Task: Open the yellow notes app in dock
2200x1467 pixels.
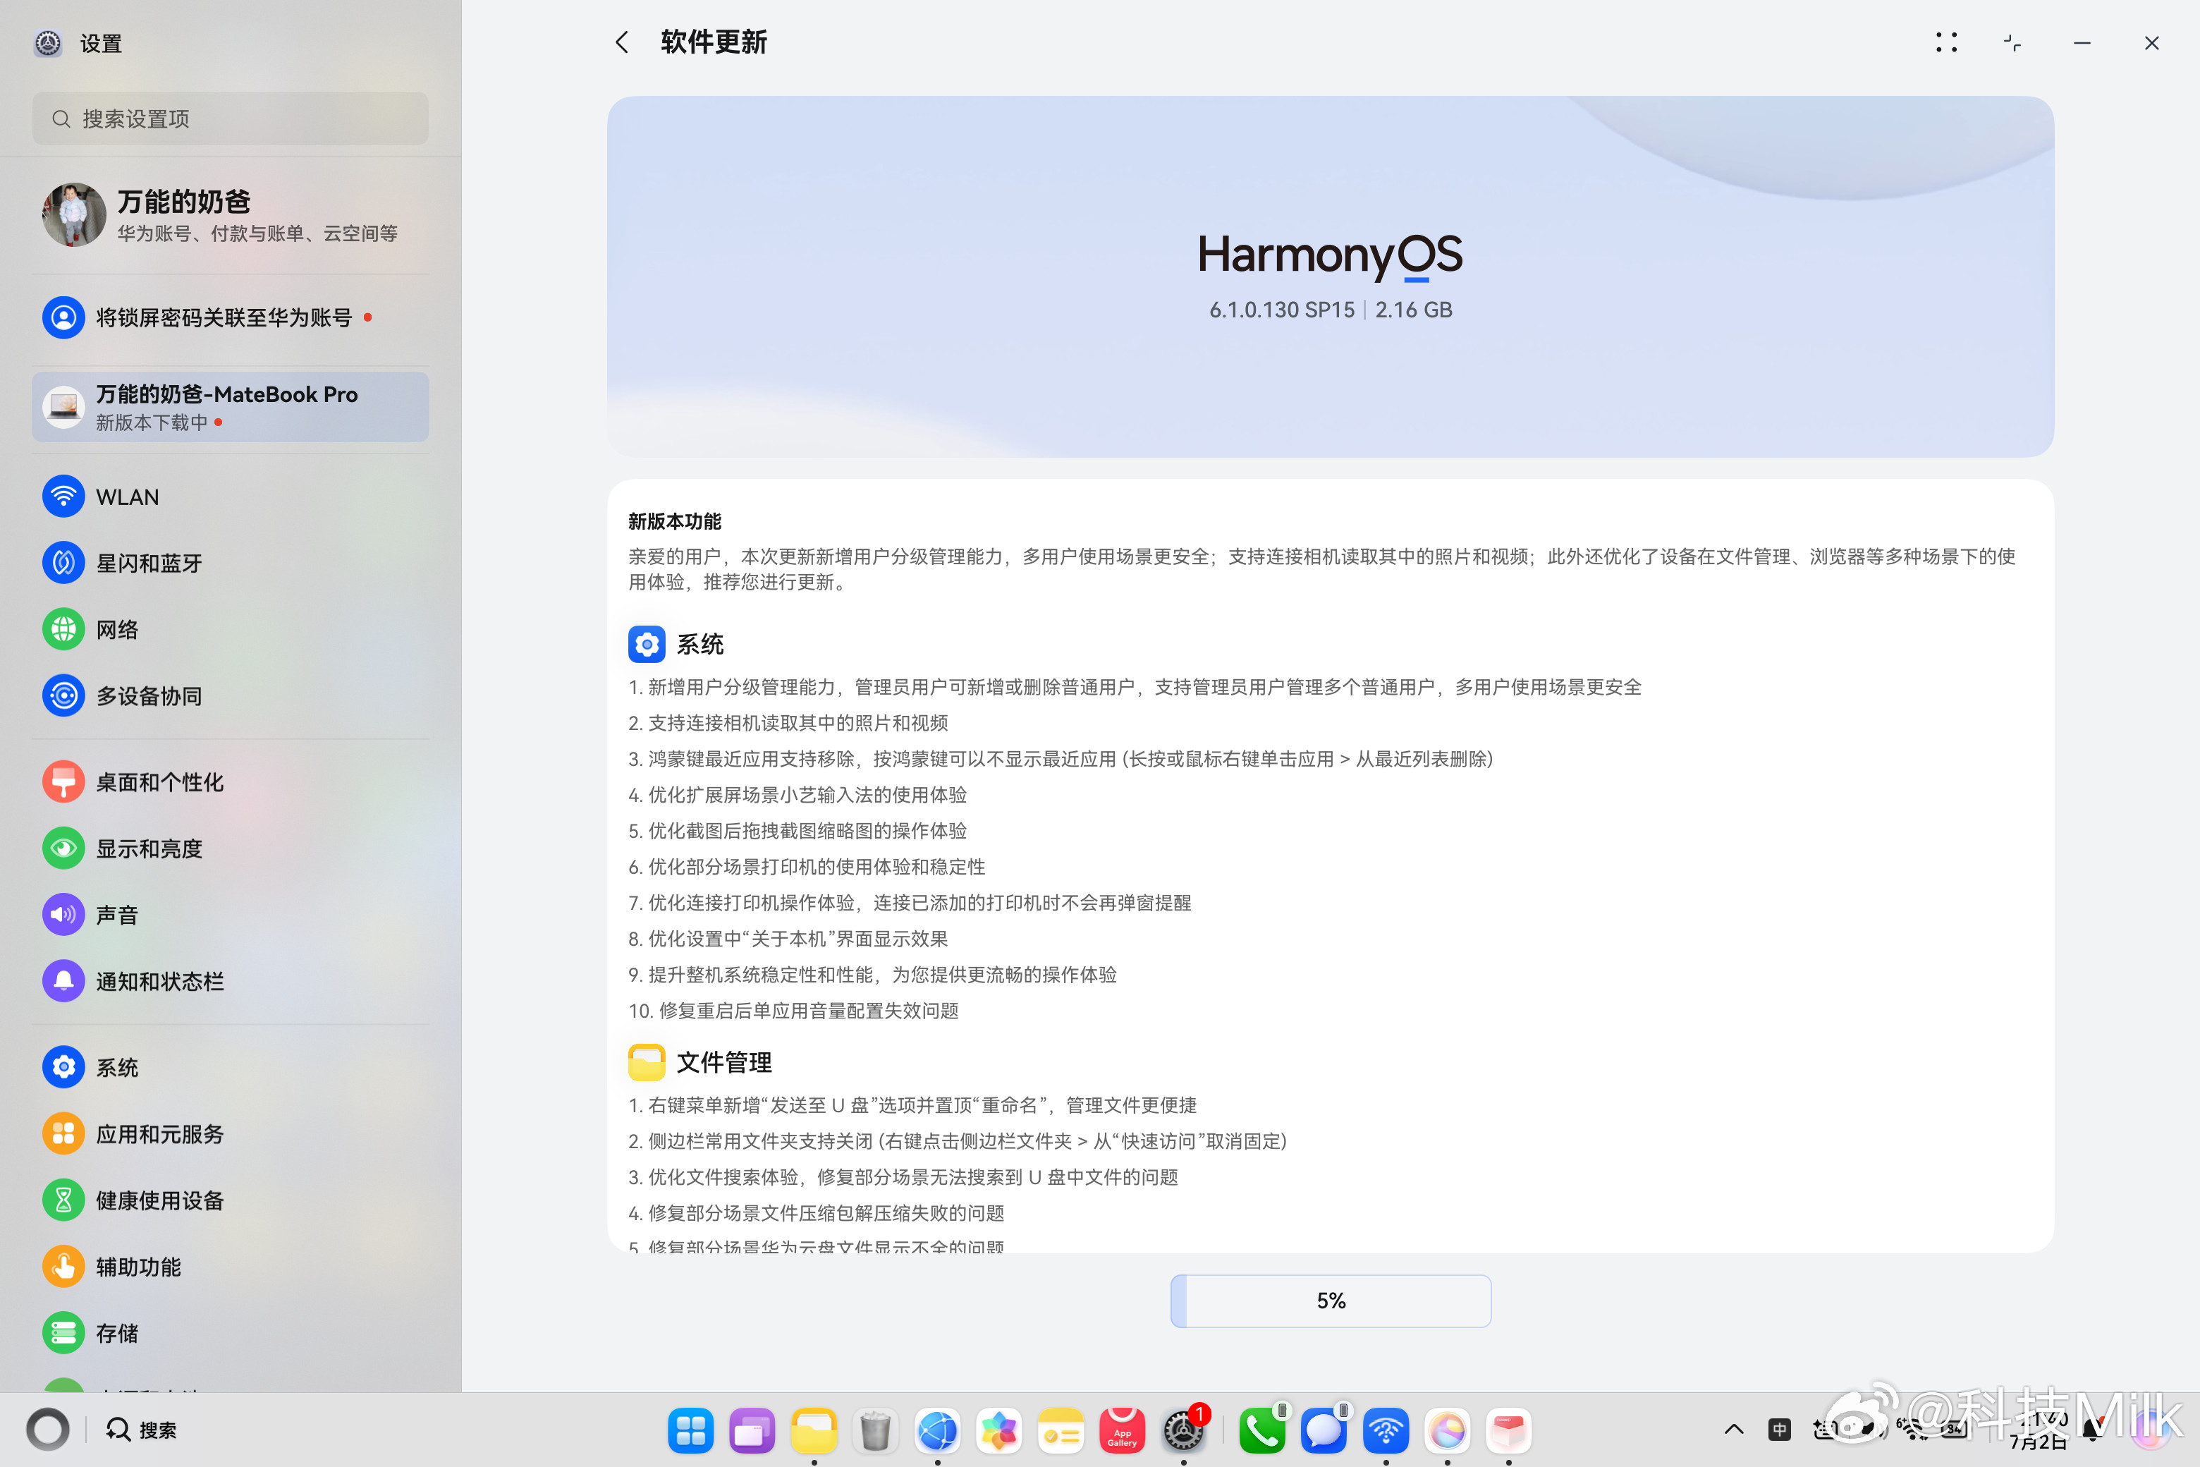Action: point(1061,1430)
